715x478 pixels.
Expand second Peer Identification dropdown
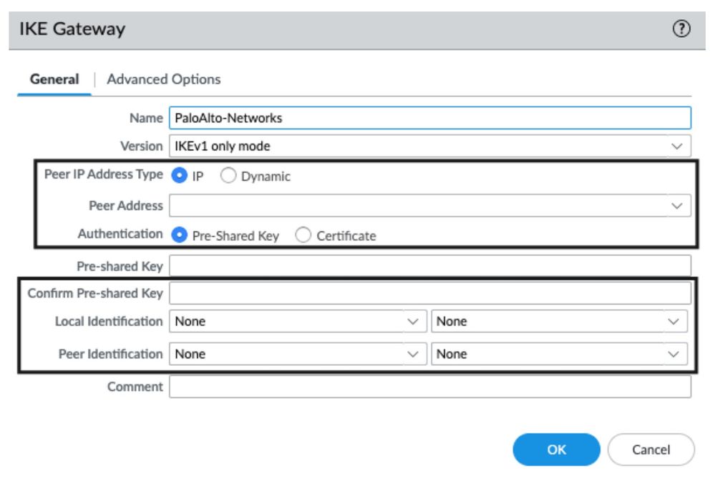pos(672,354)
